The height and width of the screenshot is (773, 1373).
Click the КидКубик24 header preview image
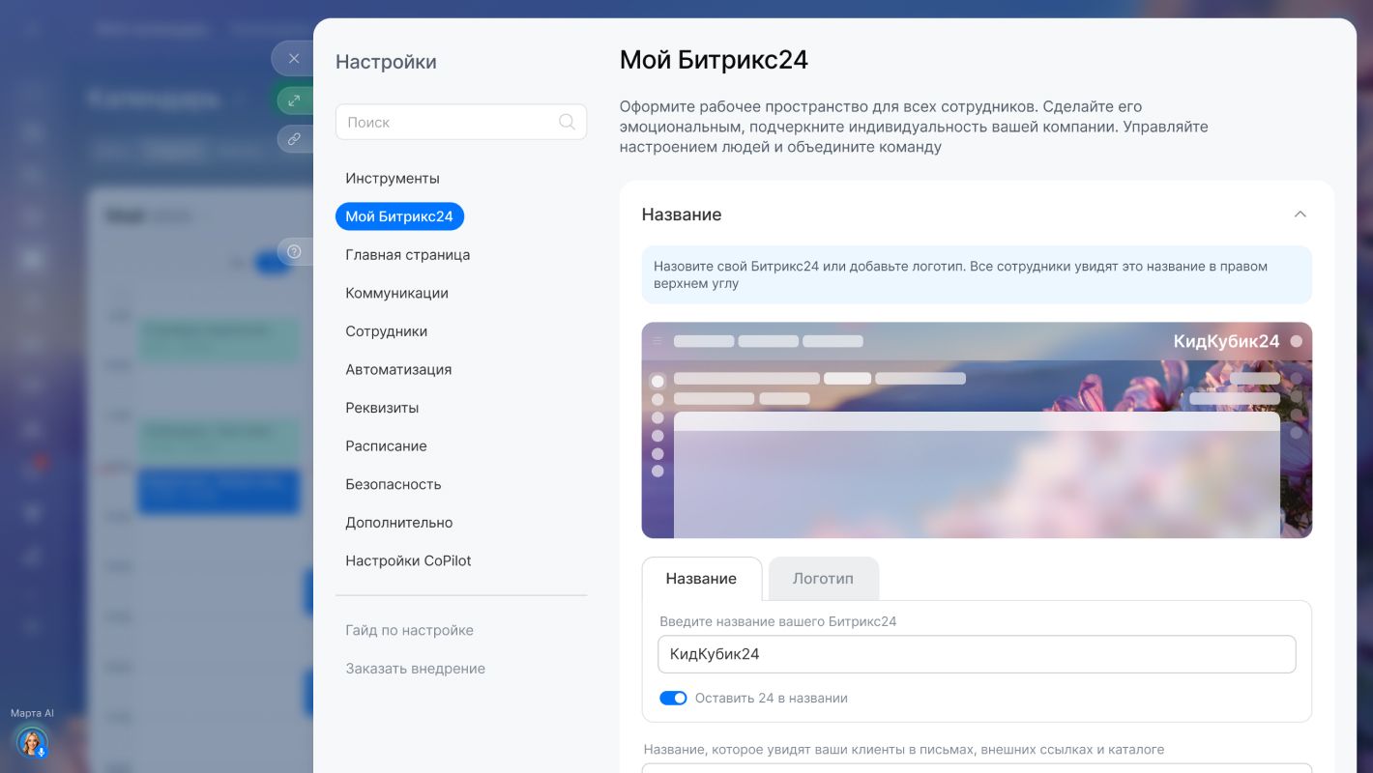977,430
